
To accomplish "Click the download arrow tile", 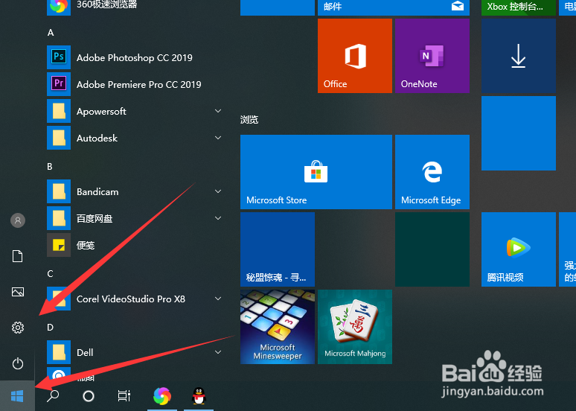I will 519,56.
